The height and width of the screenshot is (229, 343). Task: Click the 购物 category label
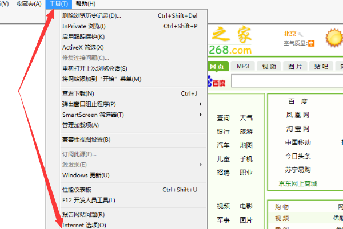282,207
